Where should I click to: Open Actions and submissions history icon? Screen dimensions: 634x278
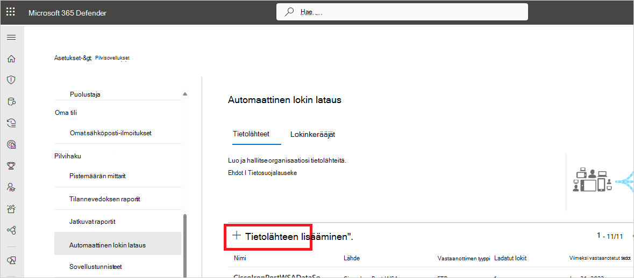coord(11,123)
